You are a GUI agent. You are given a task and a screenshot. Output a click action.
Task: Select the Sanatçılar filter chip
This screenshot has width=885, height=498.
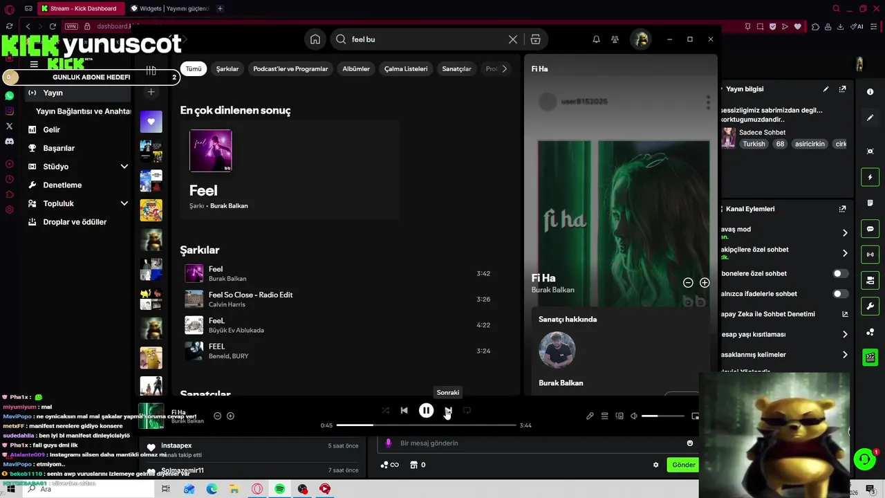click(x=456, y=68)
